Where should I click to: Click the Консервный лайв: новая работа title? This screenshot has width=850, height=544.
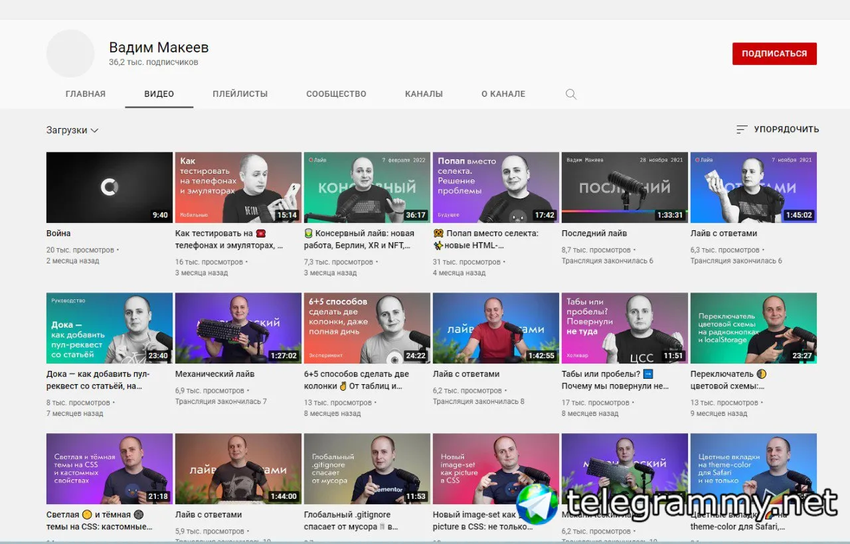(x=359, y=239)
